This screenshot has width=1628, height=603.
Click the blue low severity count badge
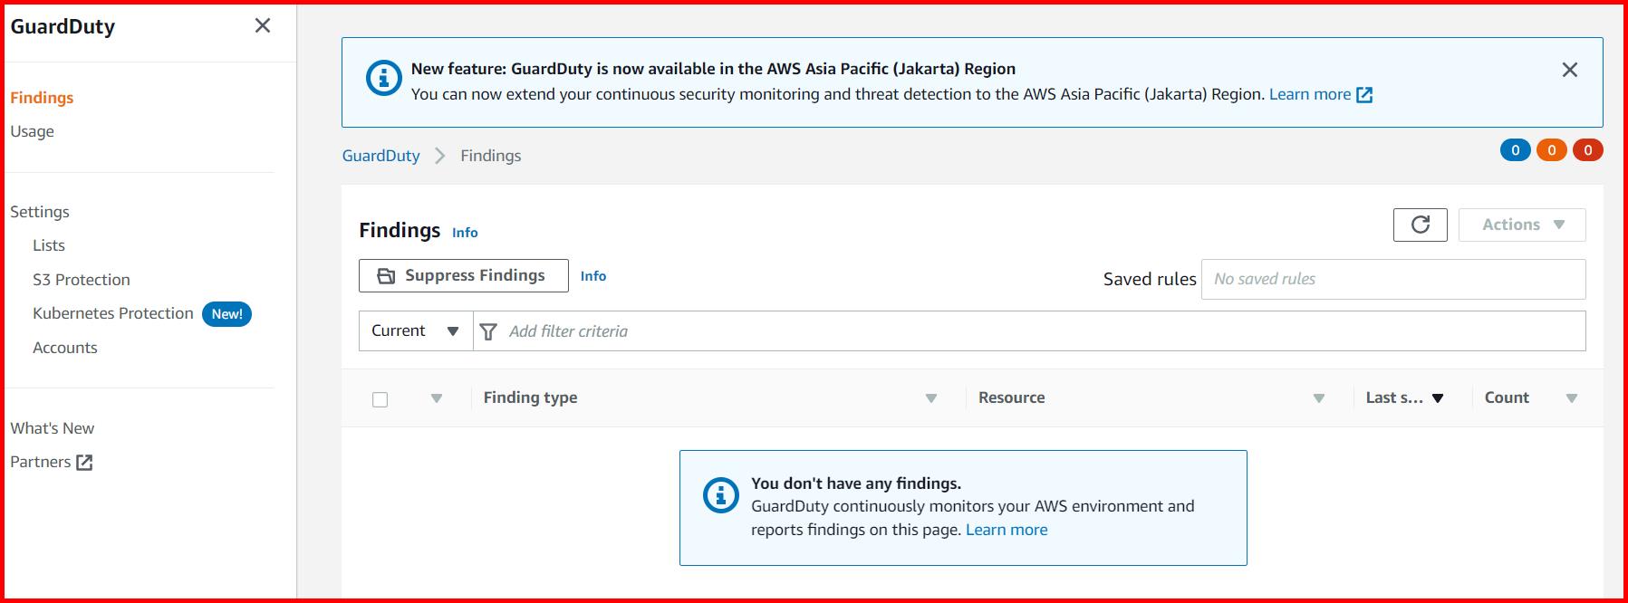point(1515,150)
